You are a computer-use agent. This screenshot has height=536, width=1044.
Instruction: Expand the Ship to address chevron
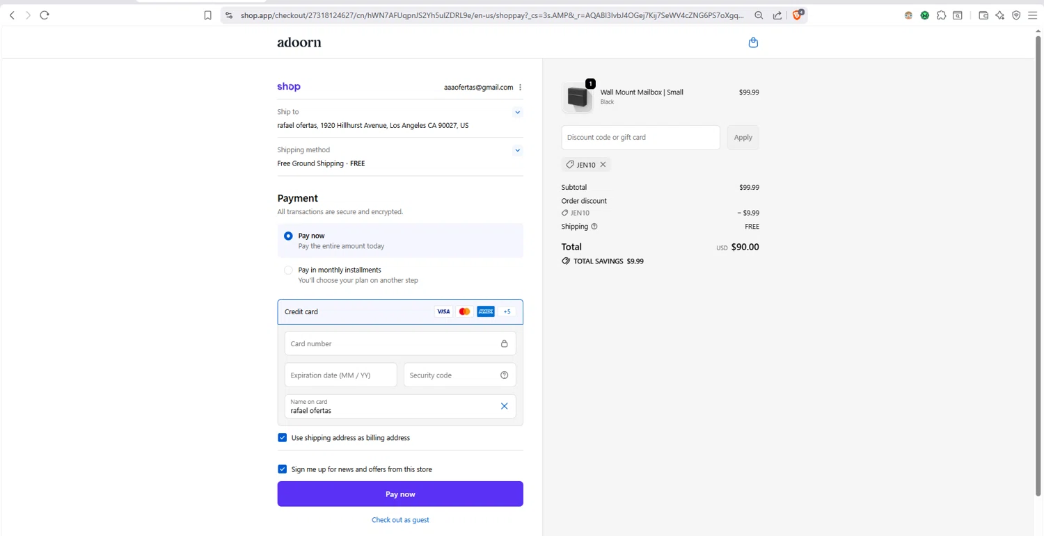(x=517, y=112)
